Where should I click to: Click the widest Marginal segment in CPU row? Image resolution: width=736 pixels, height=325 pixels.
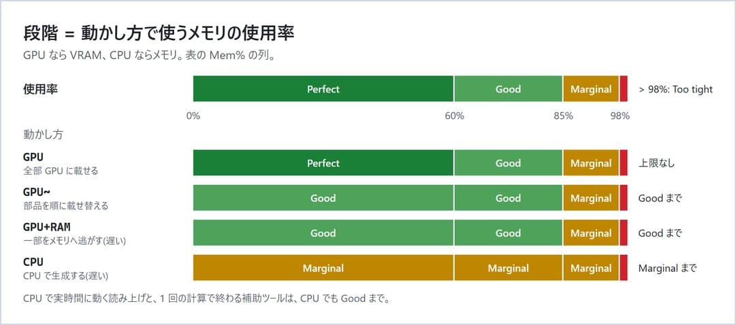(323, 268)
